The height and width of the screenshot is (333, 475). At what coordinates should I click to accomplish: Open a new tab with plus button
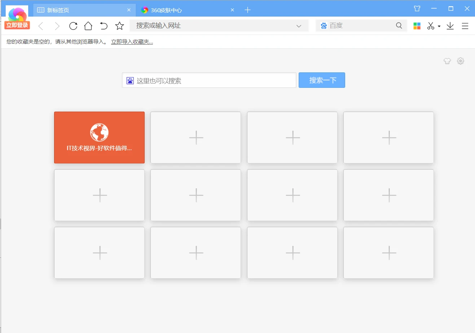[247, 10]
